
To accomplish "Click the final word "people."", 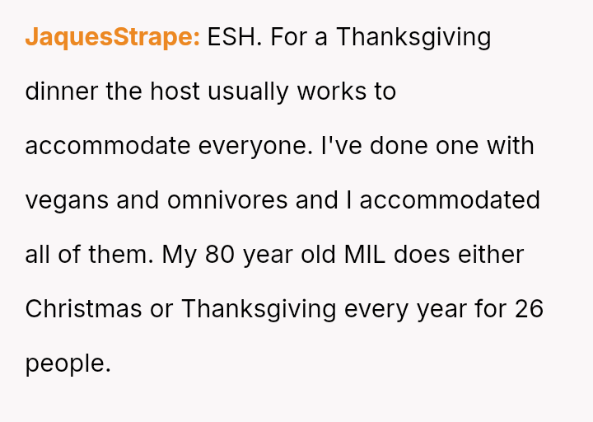I will tap(68, 363).
